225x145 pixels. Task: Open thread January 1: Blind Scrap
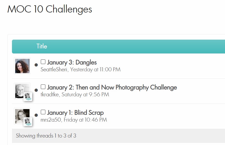(75, 113)
